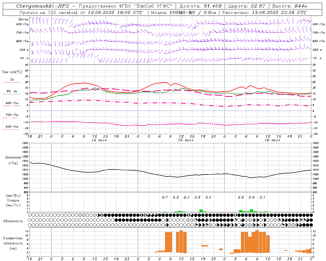
Task: Select the Прогноз на 120 часа(ов) text
Action: click(49, 12)
